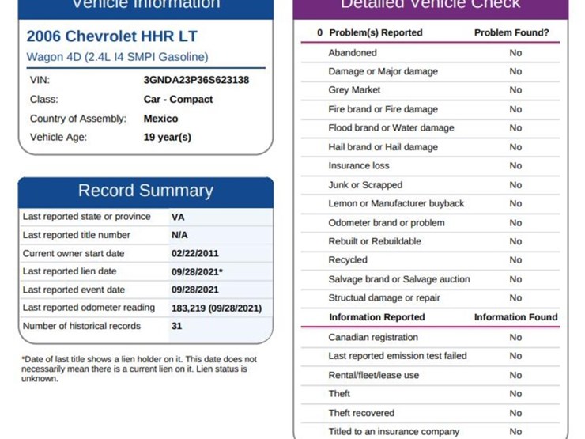Click the Odometer brand or problem row
585x439 pixels.
[387, 223]
